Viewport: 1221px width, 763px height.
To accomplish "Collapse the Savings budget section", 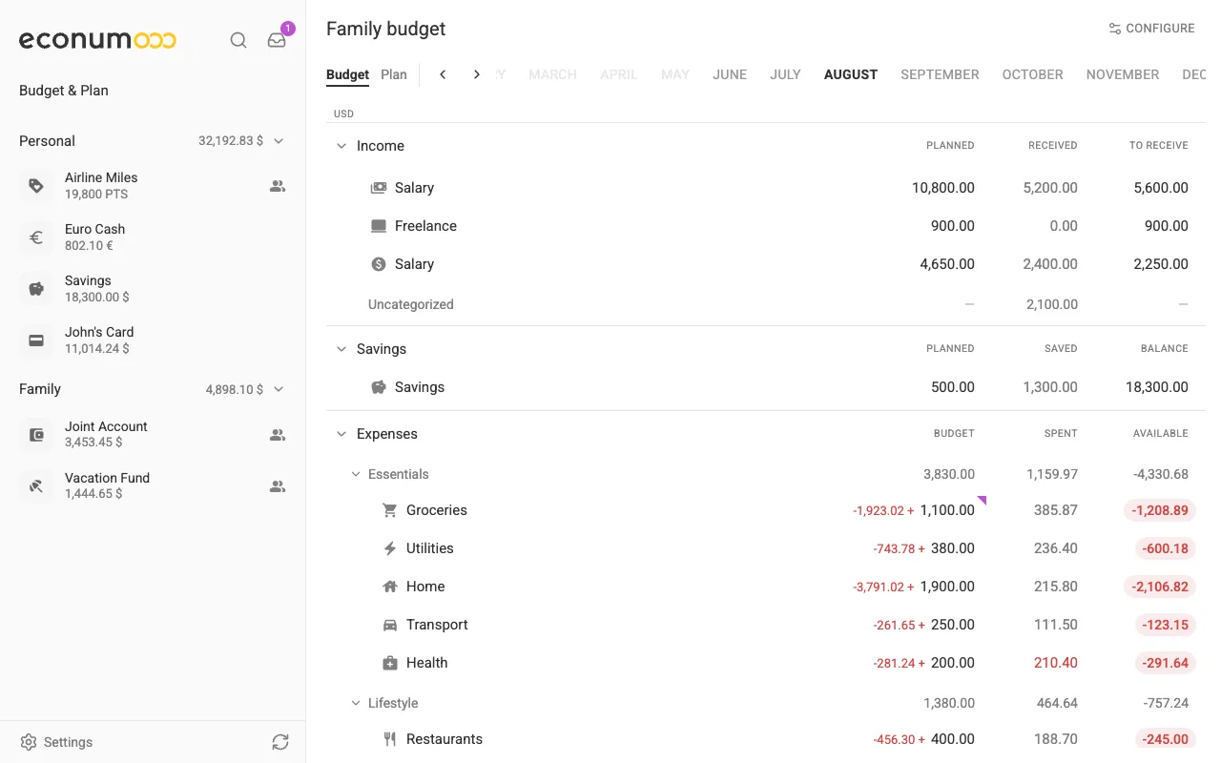I will click(x=341, y=349).
